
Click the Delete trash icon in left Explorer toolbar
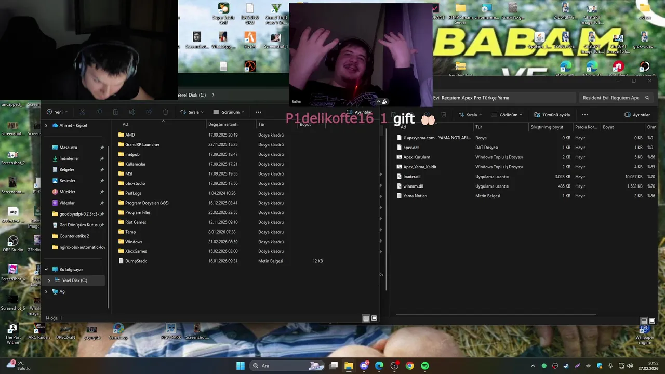tap(165, 112)
